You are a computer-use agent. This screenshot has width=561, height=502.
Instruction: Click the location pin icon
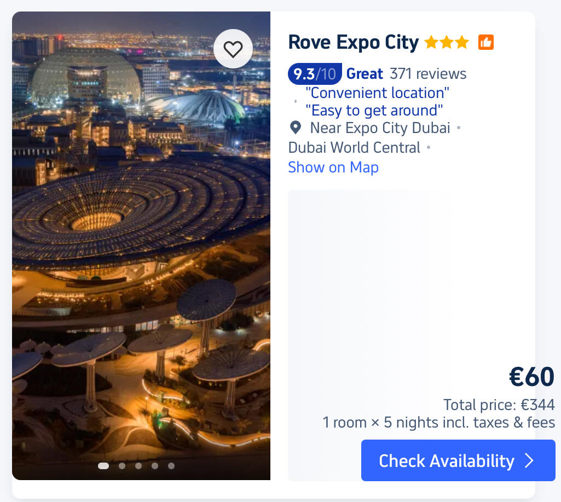tap(296, 128)
